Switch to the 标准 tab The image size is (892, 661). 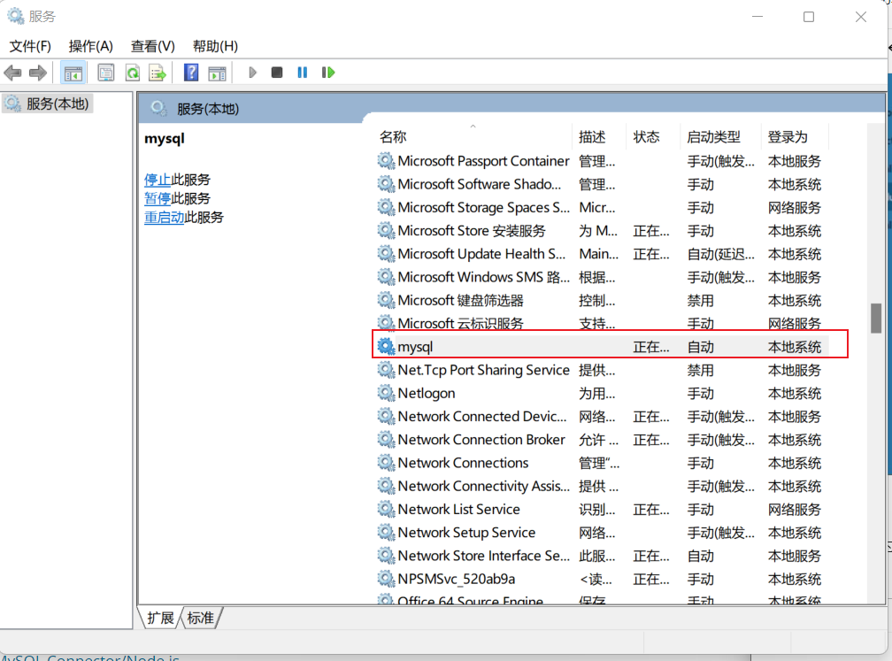click(x=200, y=618)
